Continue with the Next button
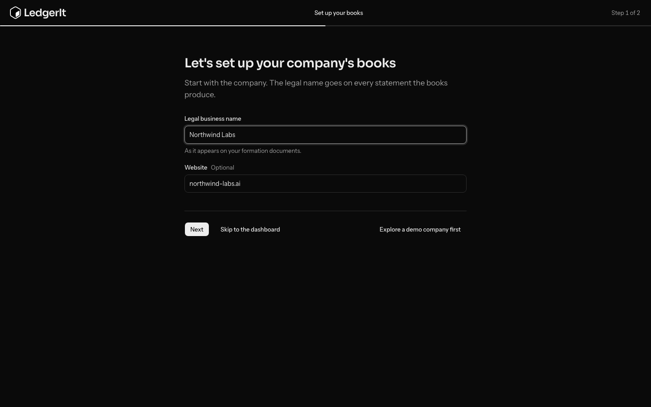The width and height of the screenshot is (651, 407). coord(197,229)
